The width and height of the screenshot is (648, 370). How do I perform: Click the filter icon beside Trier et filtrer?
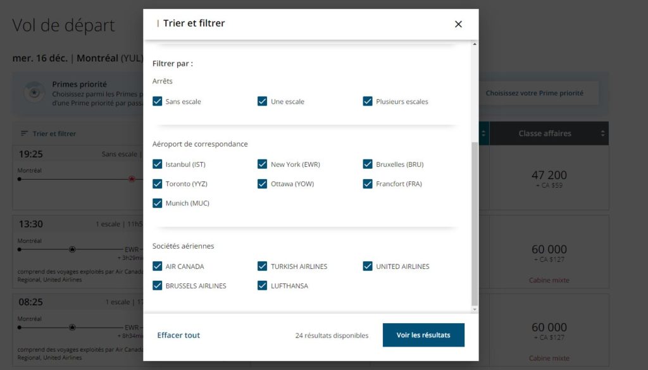[25, 133]
